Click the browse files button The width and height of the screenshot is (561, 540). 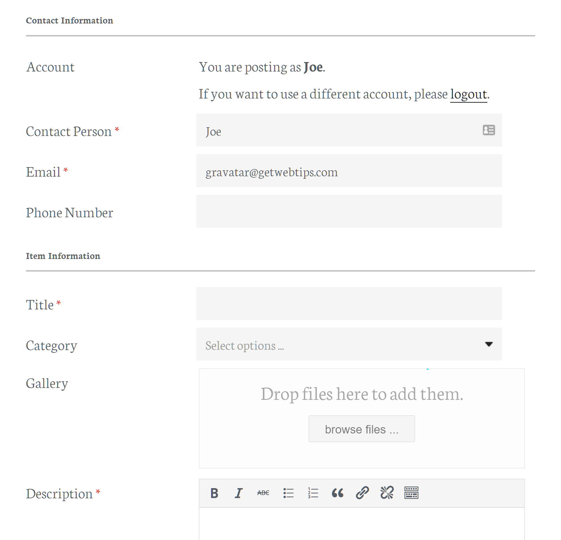click(x=361, y=429)
